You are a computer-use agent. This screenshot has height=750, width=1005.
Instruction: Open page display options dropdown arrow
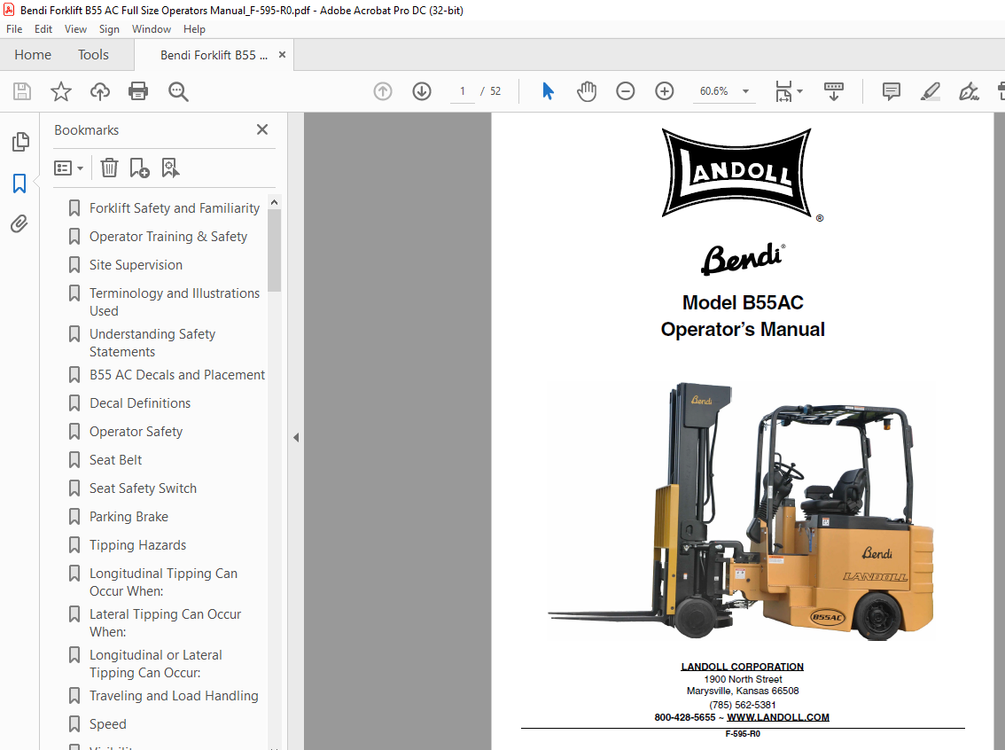[799, 91]
